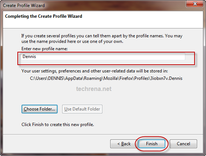
Task: Focus the profile name field containing Dennis
Action: click(x=103, y=57)
